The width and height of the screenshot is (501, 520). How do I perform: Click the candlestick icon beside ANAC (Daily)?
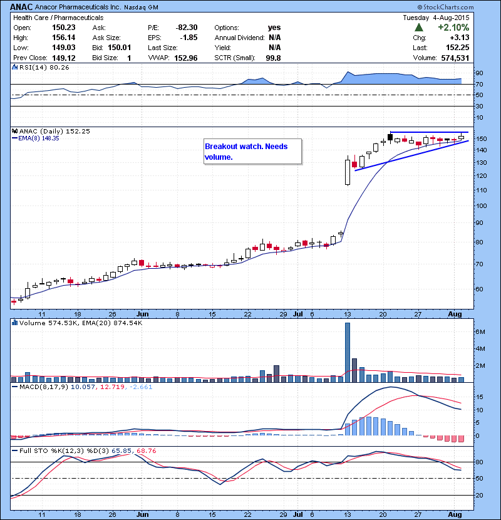coord(14,131)
